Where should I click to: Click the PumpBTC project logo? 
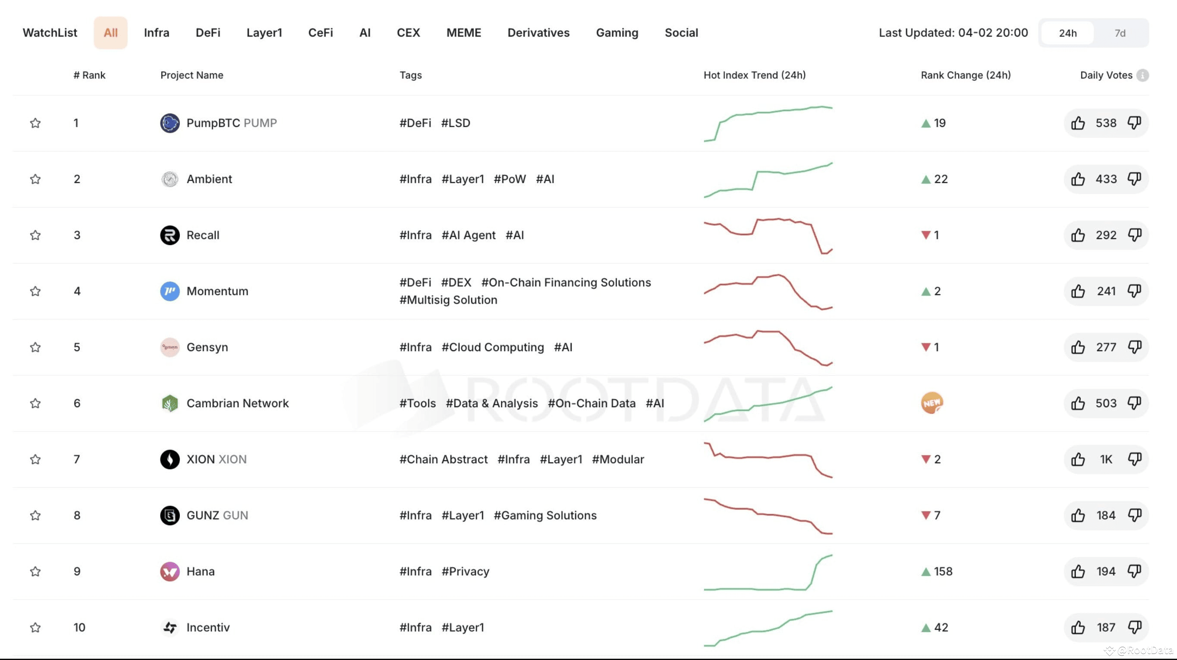point(170,123)
